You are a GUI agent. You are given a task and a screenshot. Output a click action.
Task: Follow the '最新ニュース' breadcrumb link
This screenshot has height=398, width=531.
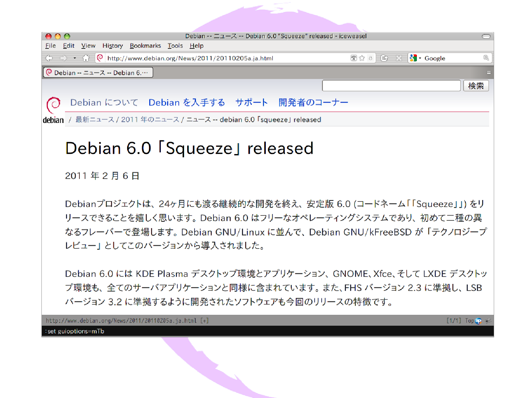point(95,120)
